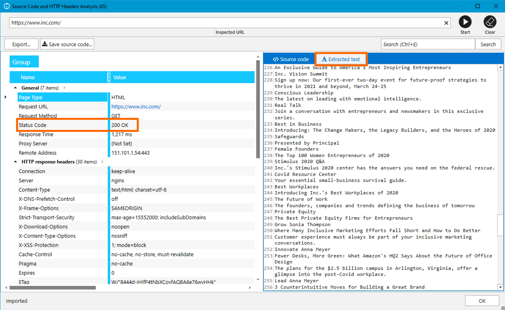The height and width of the screenshot is (310, 505).
Task: Click the row indicator arrow beside Page Type
Action: pyautogui.click(x=6, y=97)
